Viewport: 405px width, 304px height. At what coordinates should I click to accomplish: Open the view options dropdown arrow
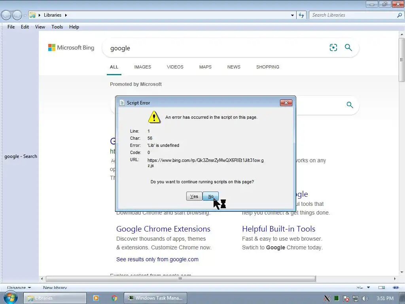368,287
